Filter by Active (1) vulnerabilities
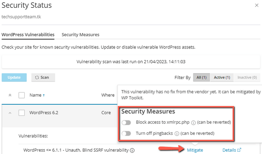The image size is (262, 154). coord(222,77)
